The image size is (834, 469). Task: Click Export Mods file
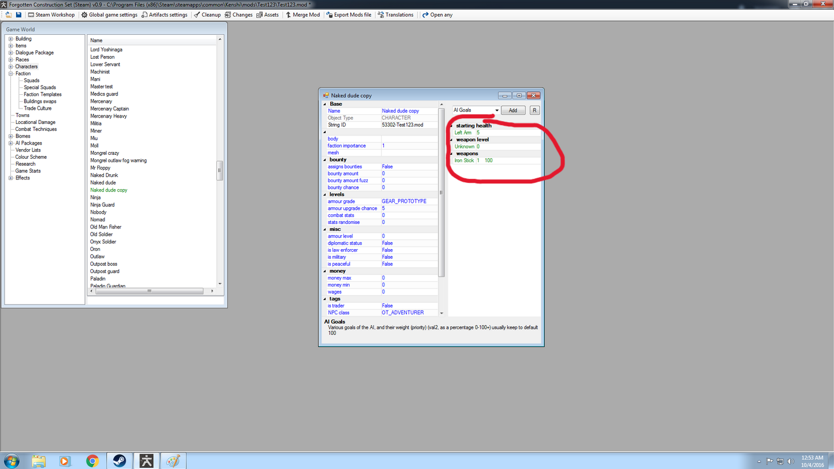click(348, 15)
